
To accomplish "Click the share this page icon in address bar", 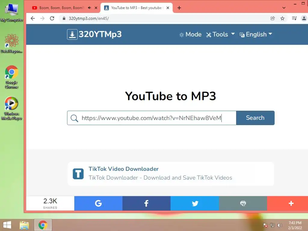I will pyautogui.click(x=273, y=18).
